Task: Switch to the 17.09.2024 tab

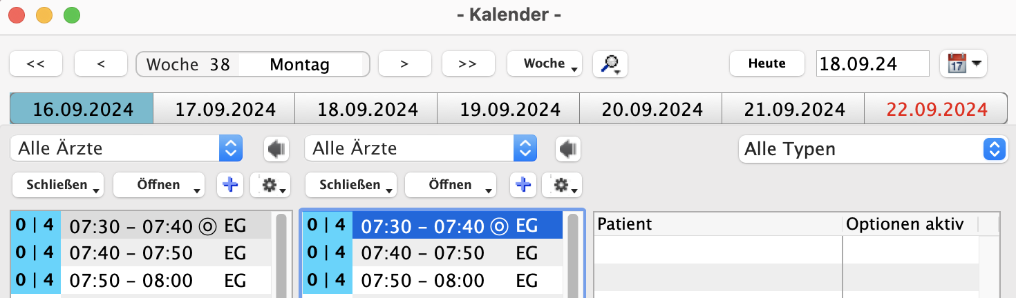Action: pyautogui.click(x=225, y=109)
